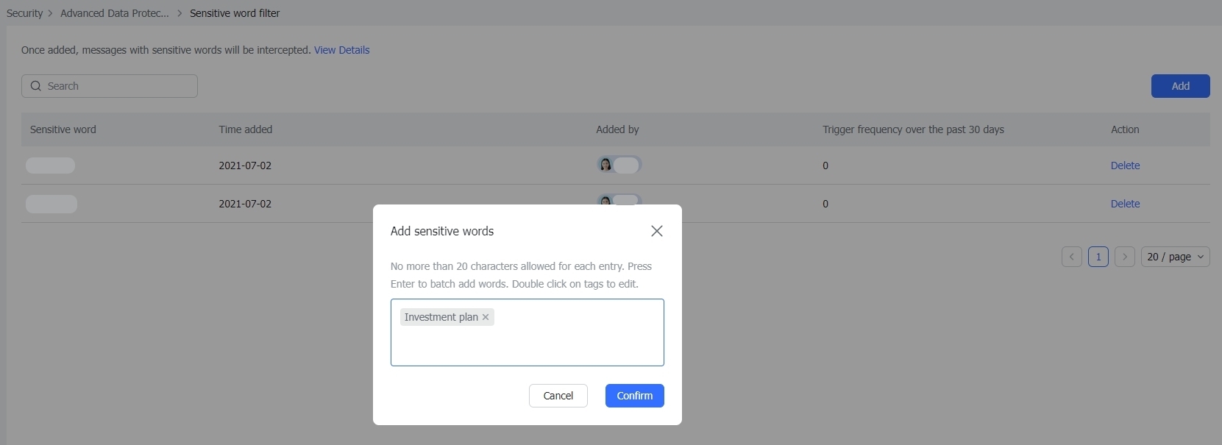Navigate to Security breadcrumb

coord(24,13)
